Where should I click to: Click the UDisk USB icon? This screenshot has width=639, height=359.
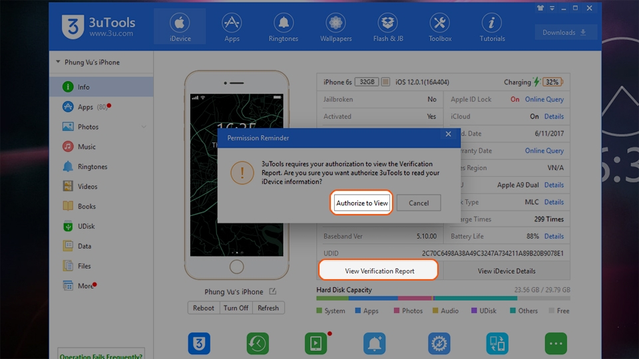(x=68, y=226)
